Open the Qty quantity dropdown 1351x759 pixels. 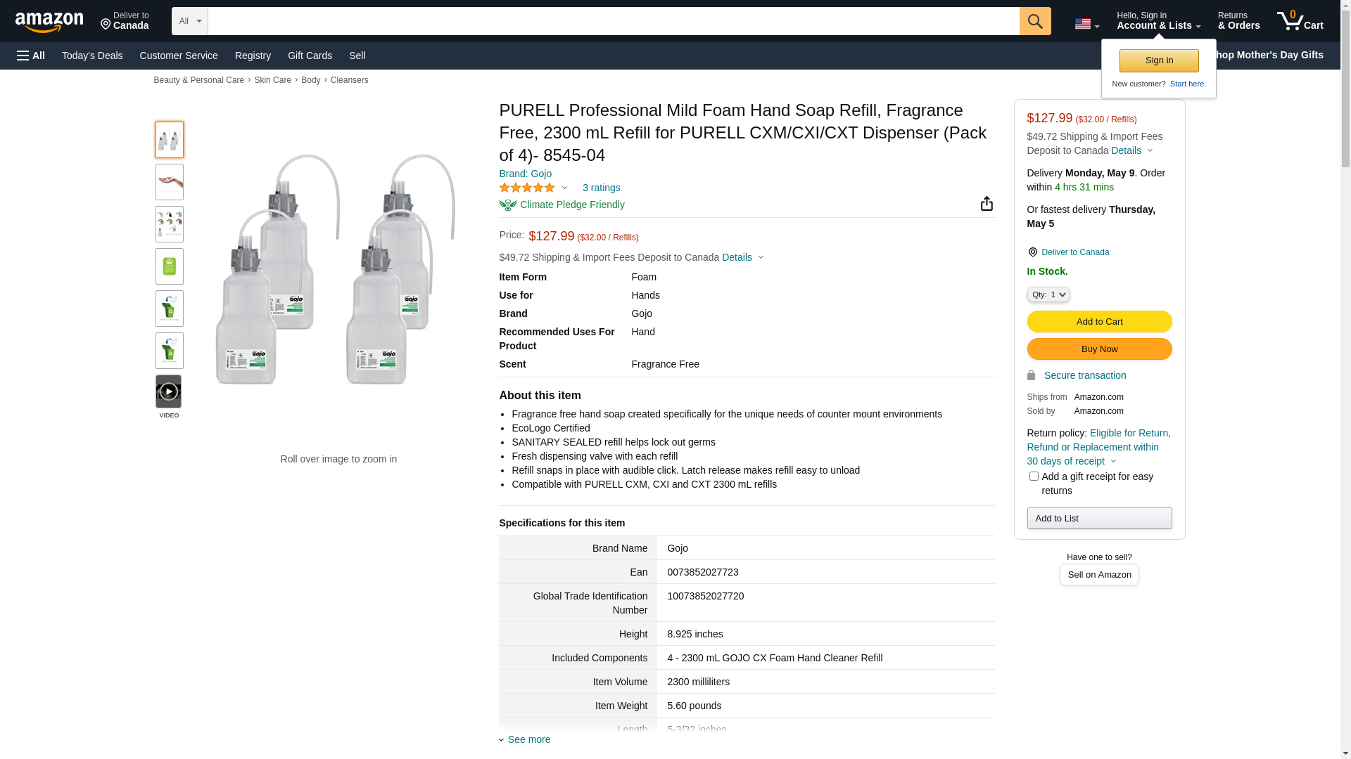click(1048, 294)
